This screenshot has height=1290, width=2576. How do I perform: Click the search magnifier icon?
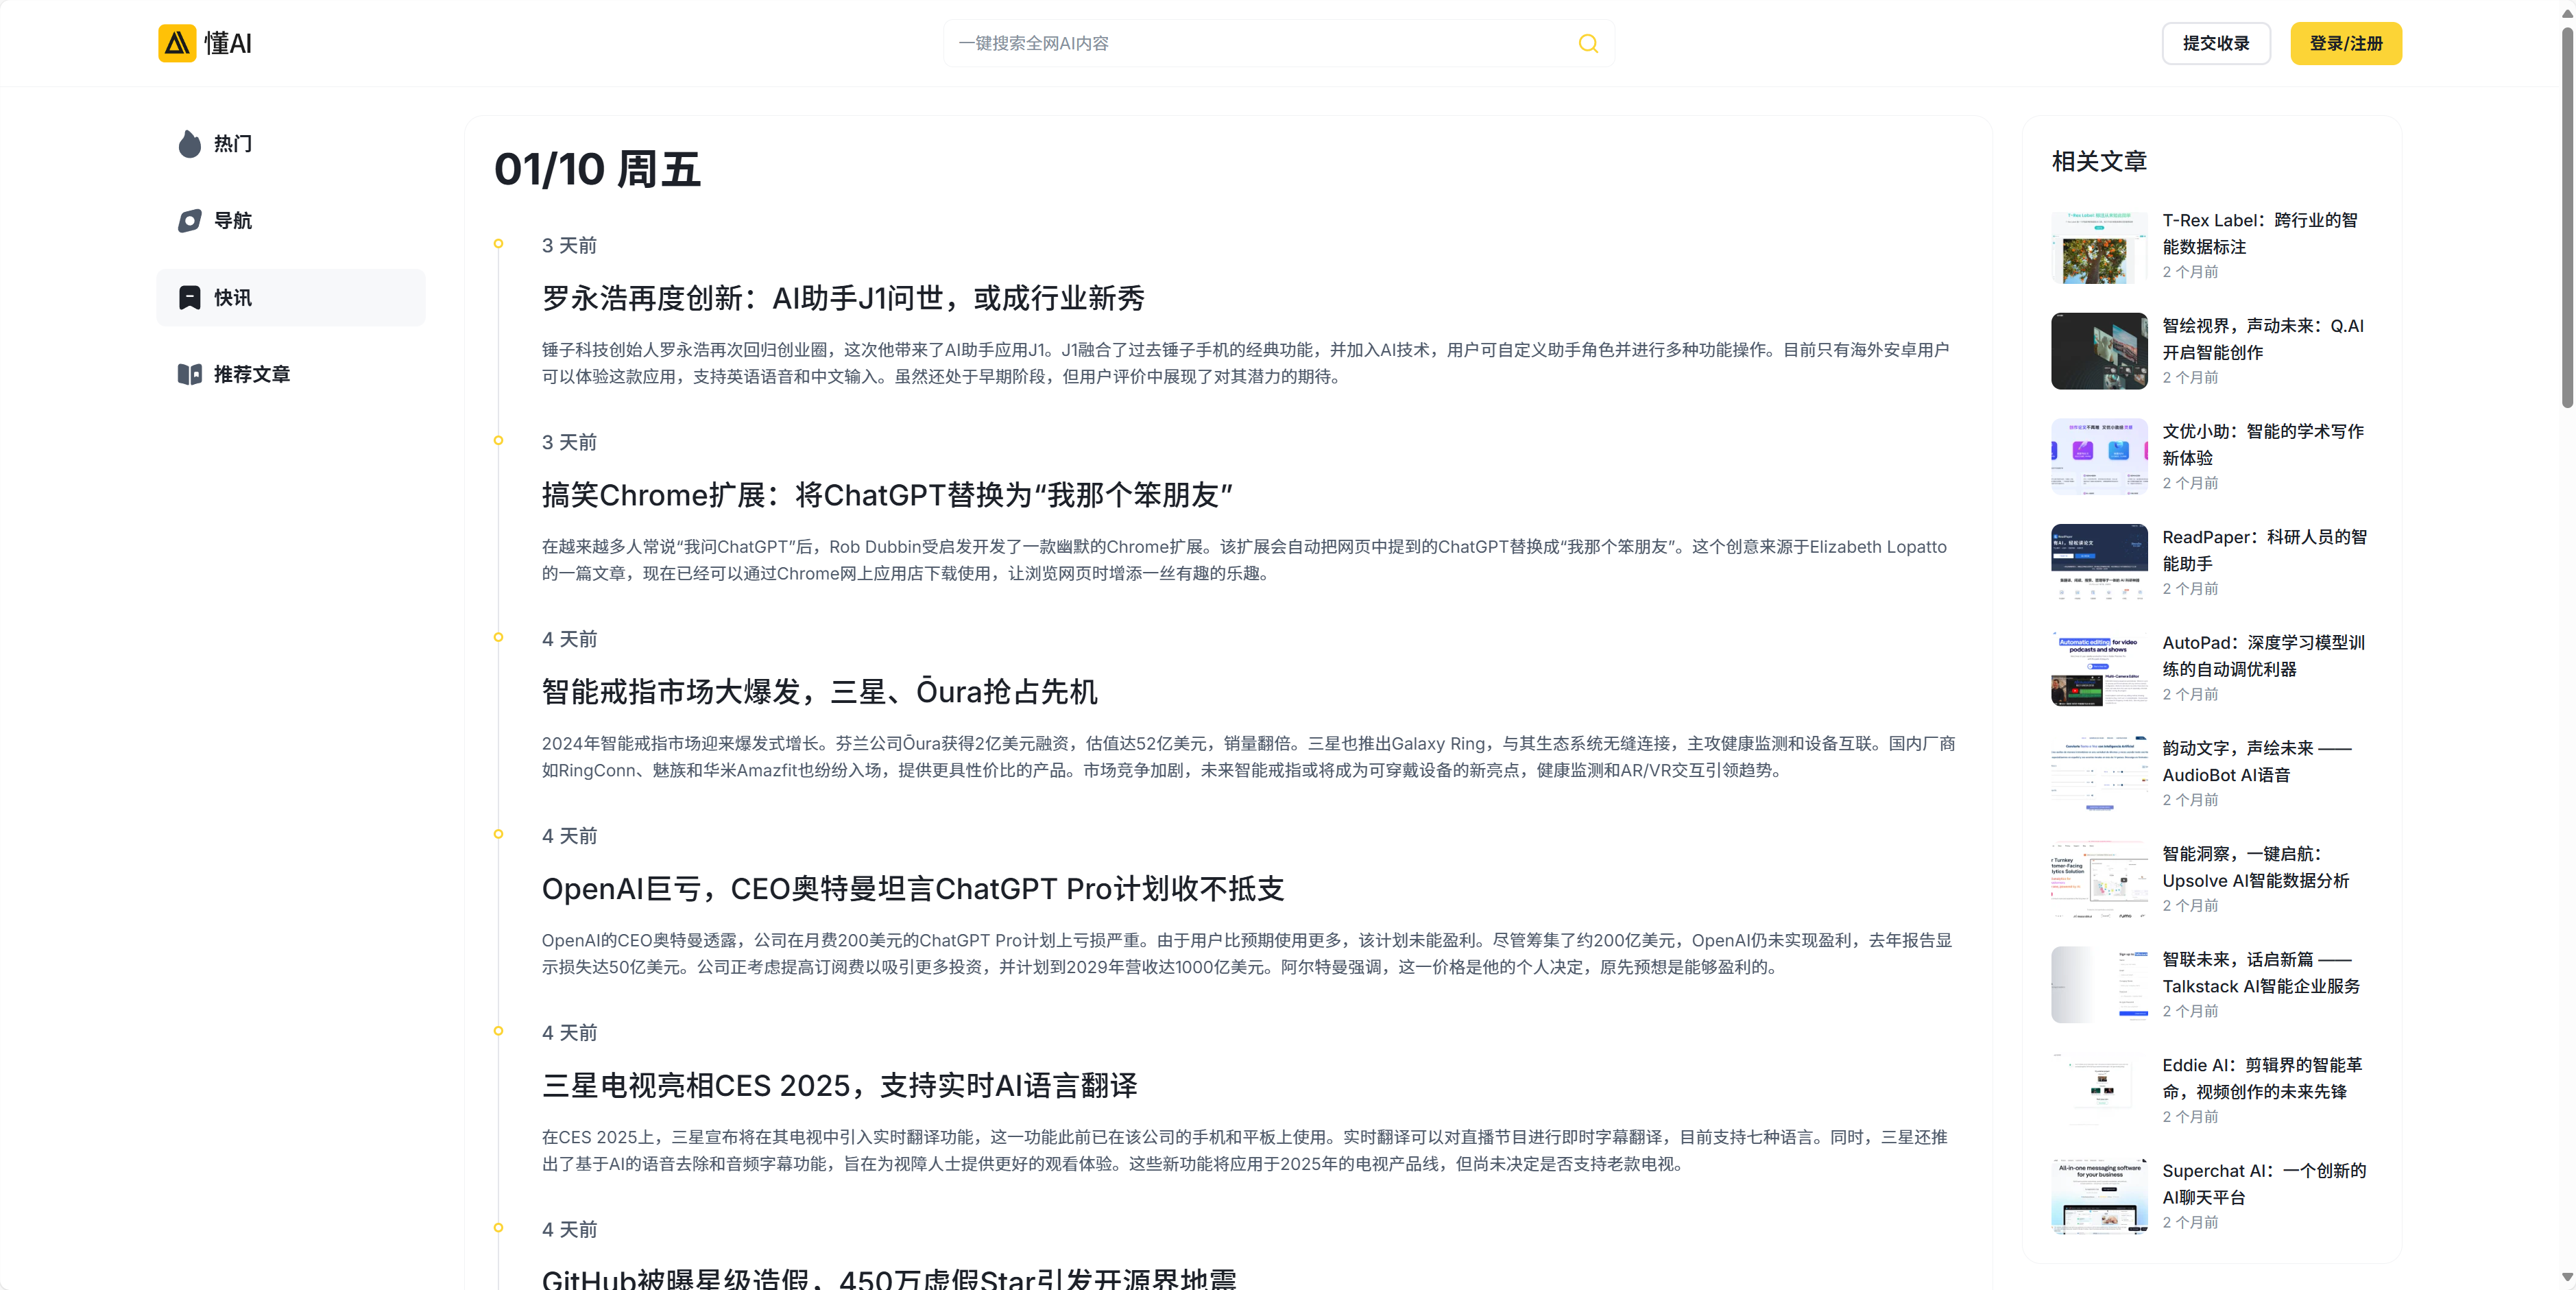[x=1587, y=43]
